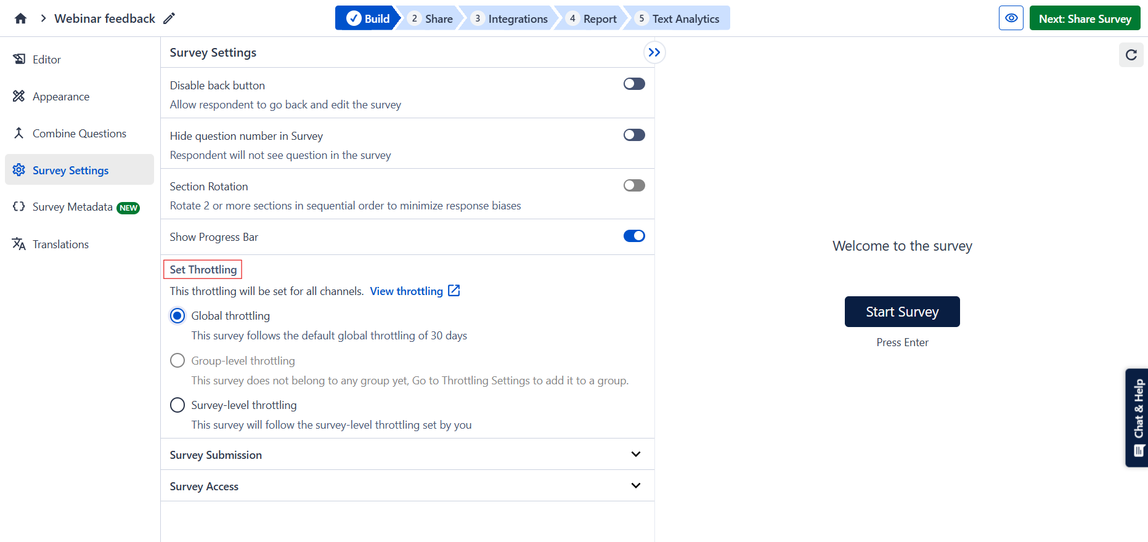Toggle Hide question number in Survey
This screenshot has width=1148, height=542.
coord(633,135)
